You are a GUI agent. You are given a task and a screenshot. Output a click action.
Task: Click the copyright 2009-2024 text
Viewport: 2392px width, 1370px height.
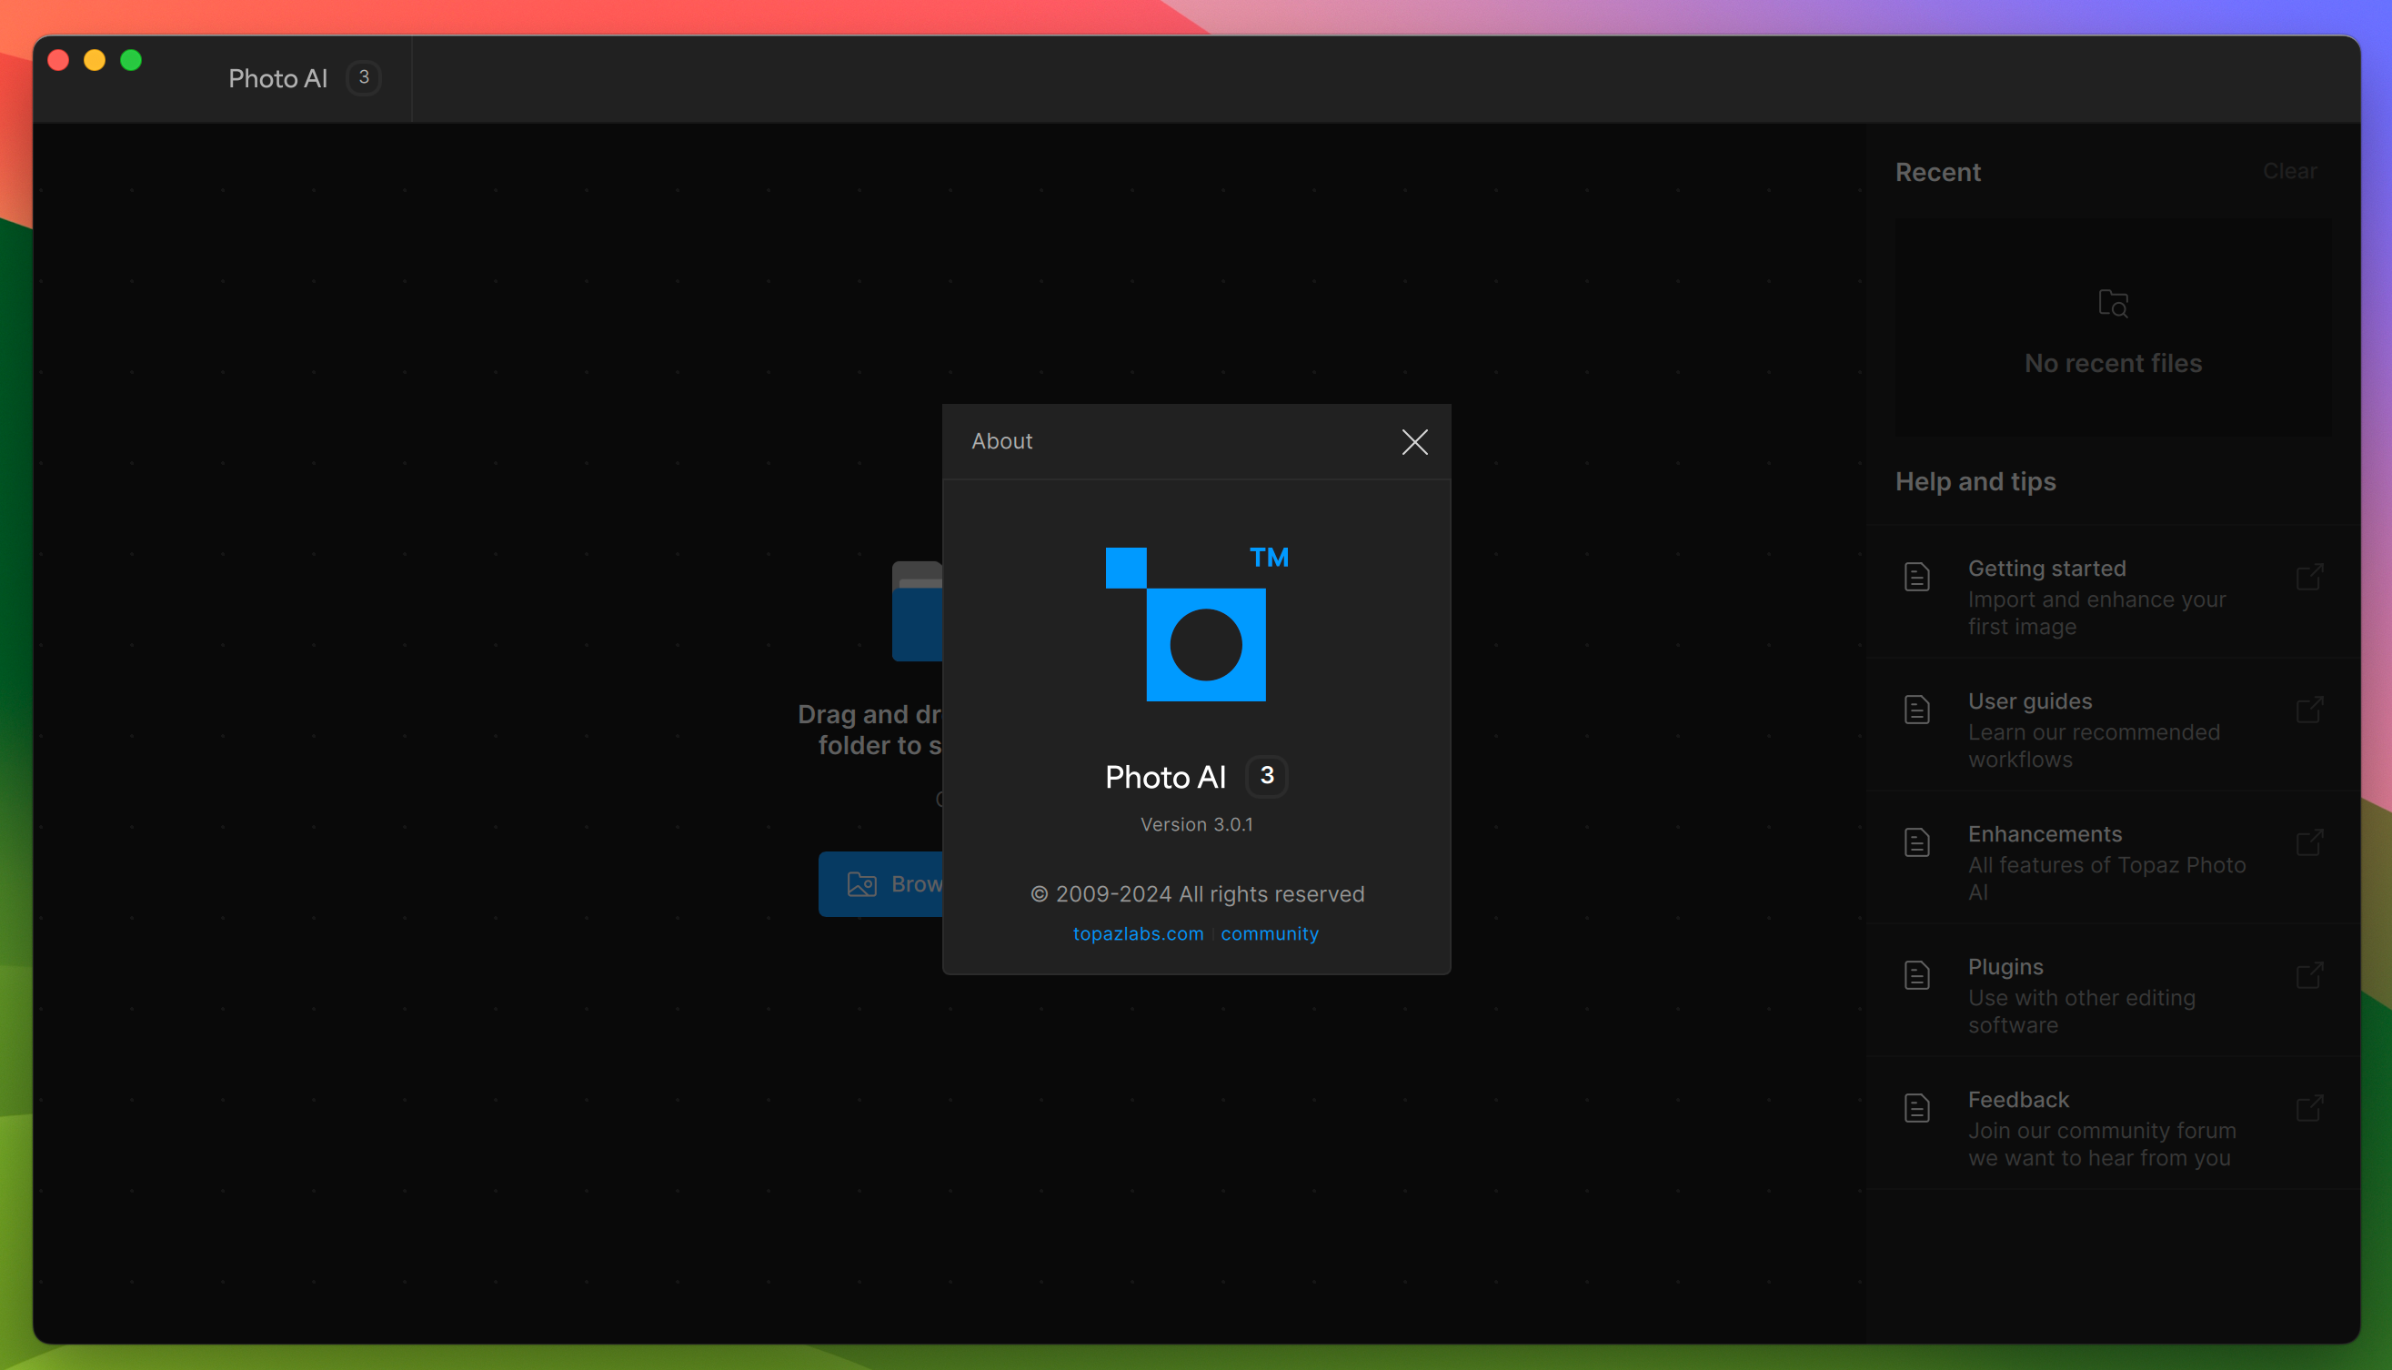[x=1197, y=894]
